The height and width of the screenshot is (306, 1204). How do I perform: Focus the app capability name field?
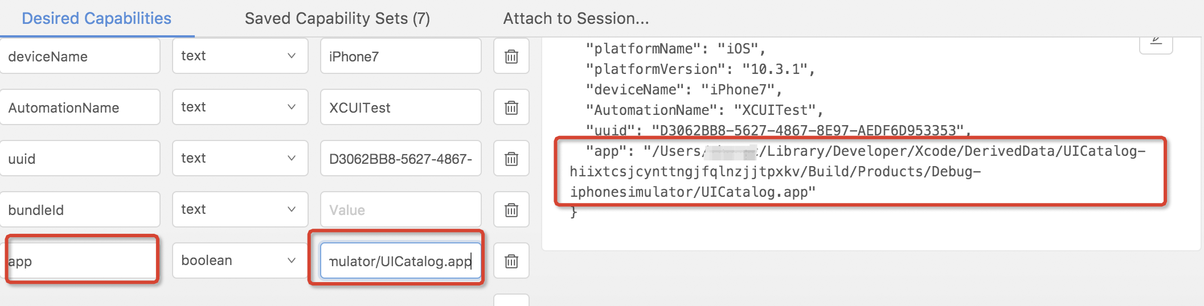[x=81, y=261]
